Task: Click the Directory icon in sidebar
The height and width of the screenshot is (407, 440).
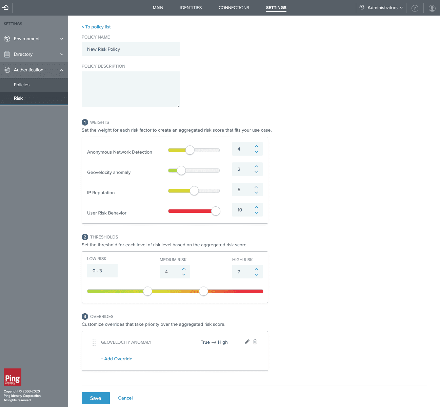Action: pos(7,54)
